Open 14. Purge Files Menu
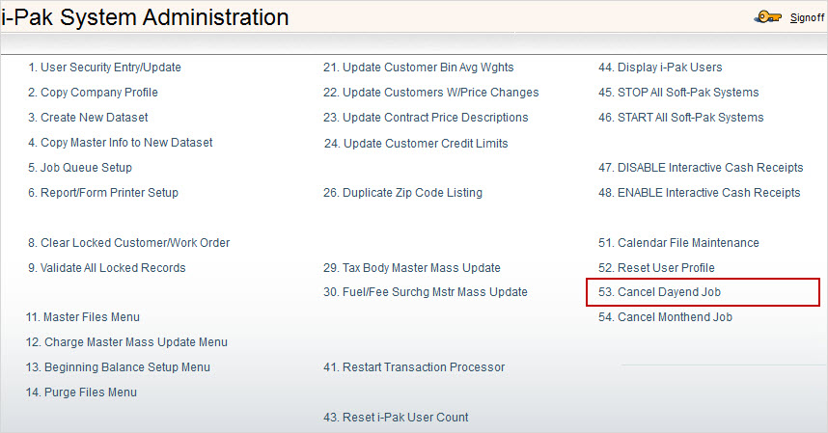 coord(81,392)
